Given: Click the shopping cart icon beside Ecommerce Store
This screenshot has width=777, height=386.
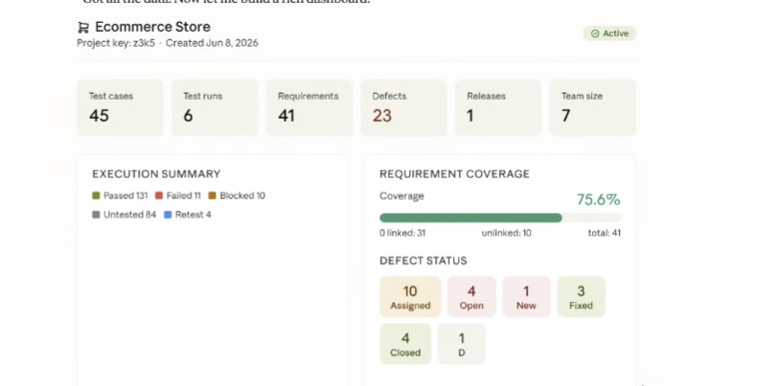Looking at the screenshot, I should [83, 27].
